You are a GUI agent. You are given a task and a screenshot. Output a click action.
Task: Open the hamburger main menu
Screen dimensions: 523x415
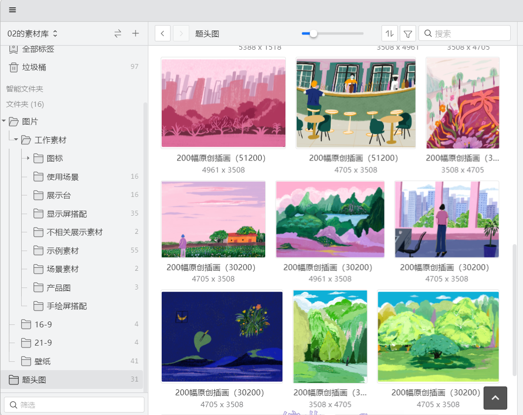[x=12, y=10]
